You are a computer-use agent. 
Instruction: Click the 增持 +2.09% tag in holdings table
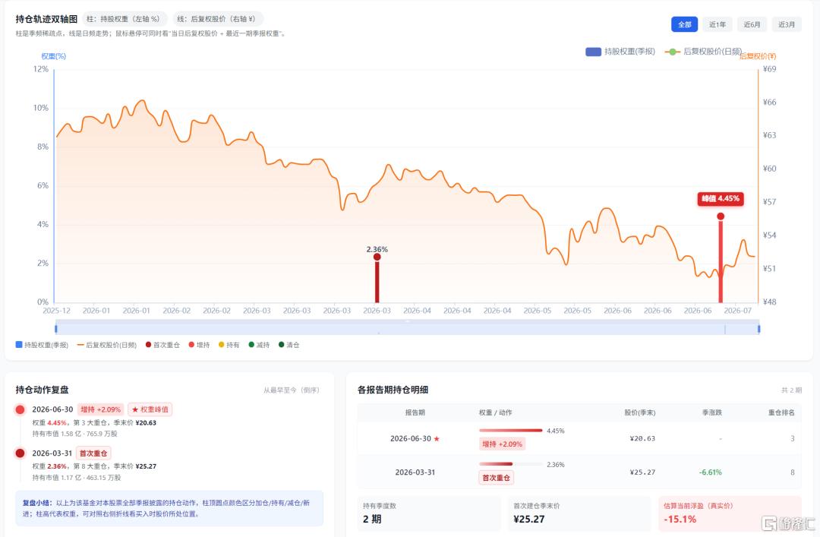coord(502,444)
